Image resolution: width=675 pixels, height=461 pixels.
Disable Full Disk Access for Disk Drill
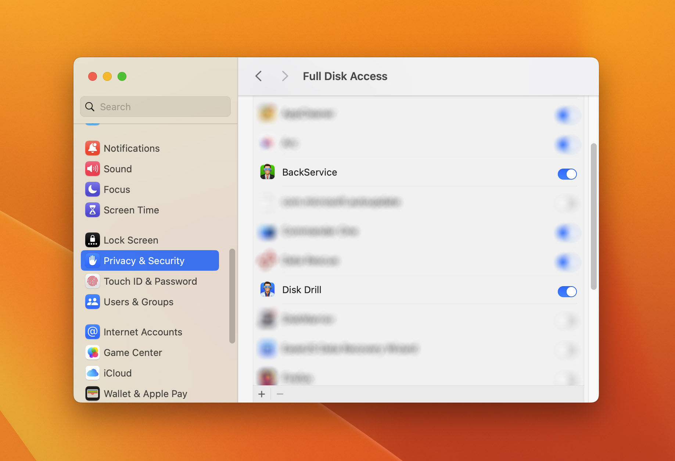567,291
